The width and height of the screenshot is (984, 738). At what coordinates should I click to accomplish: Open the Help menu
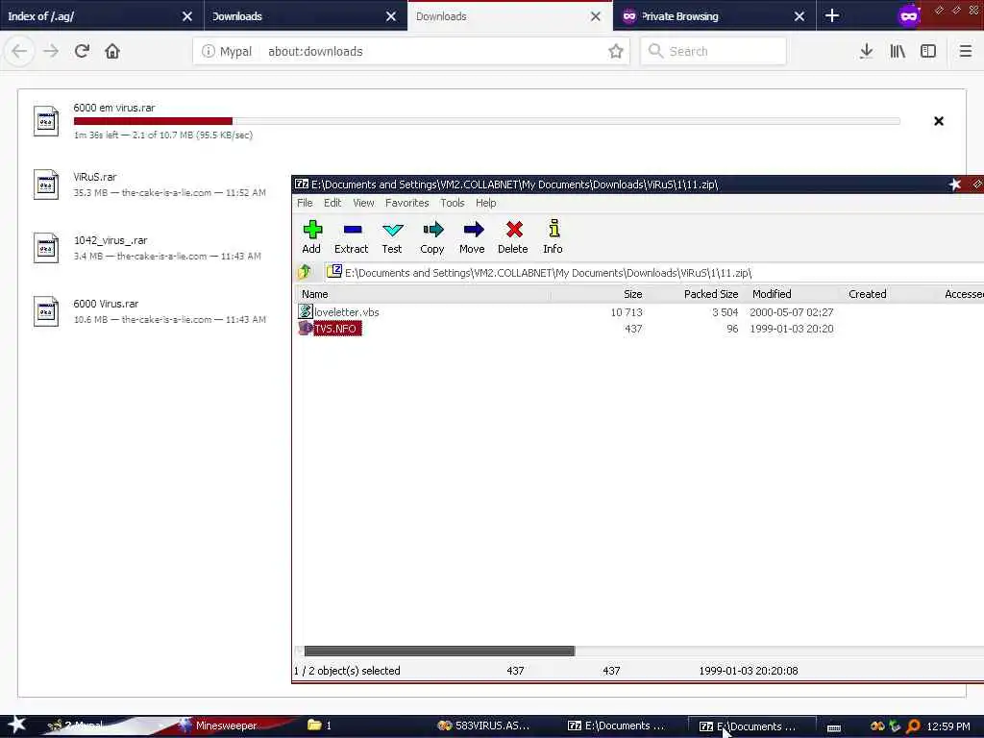(485, 203)
